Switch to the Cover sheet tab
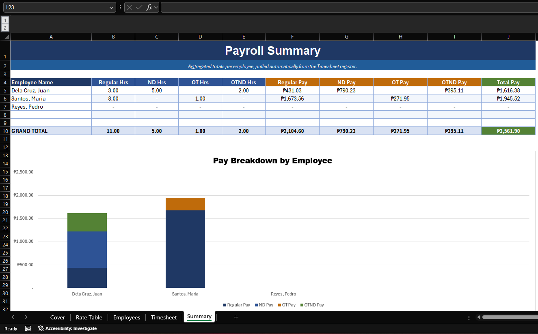 (x=58, y=317)
